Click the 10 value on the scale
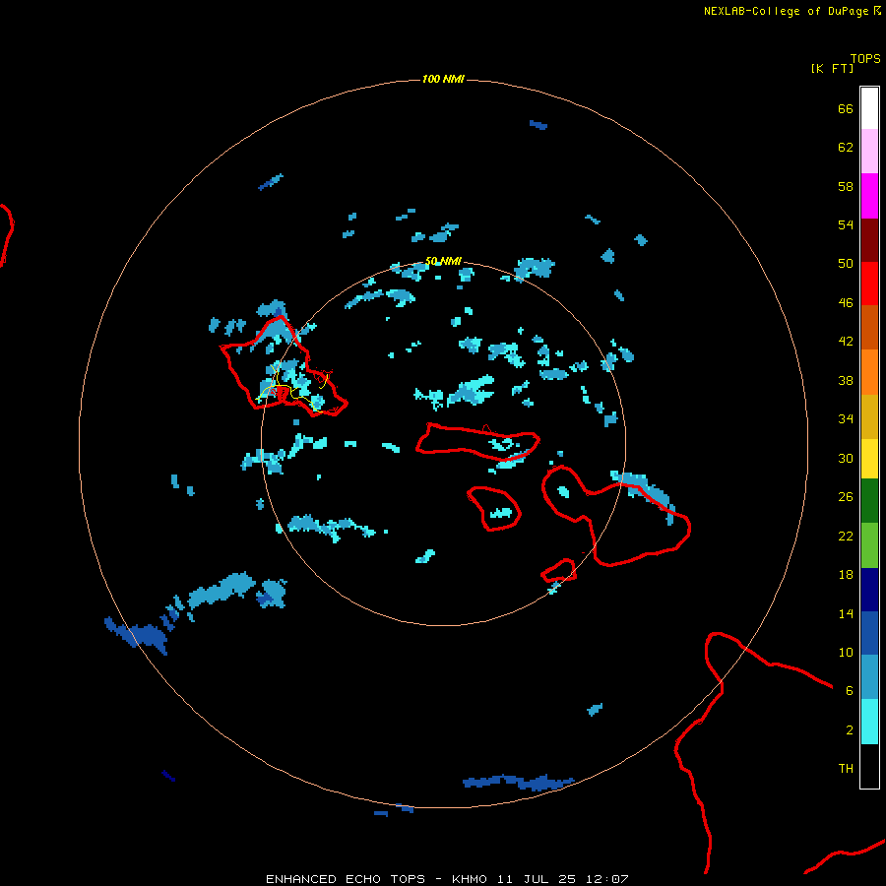The width and height of the screenshot is (886, 886). (x=846, y=653)
